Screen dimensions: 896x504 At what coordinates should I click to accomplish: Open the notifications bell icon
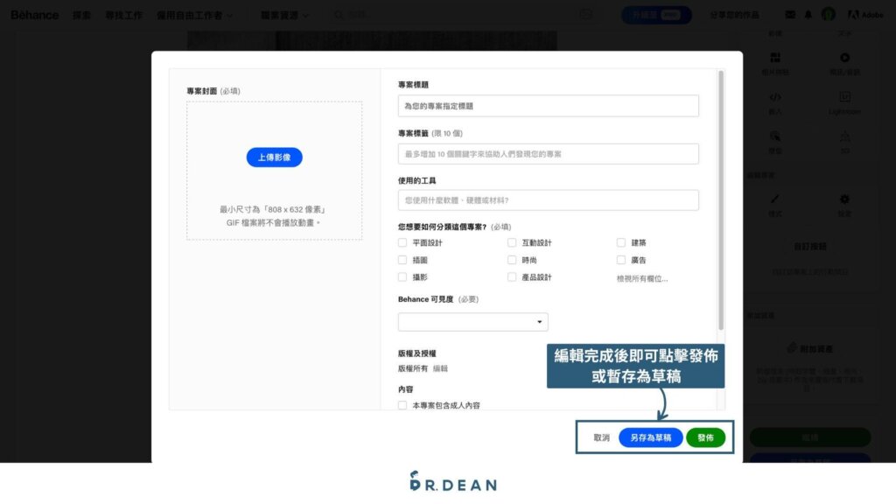807,14
